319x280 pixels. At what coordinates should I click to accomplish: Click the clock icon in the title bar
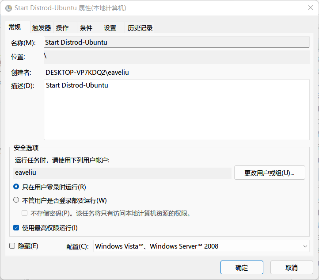click(x=8, y=8)
